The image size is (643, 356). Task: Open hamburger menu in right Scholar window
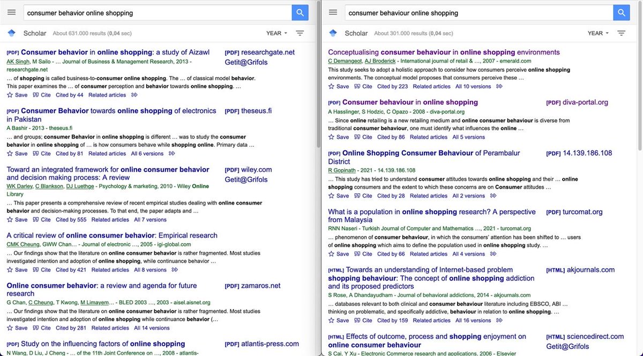[333, 12]
